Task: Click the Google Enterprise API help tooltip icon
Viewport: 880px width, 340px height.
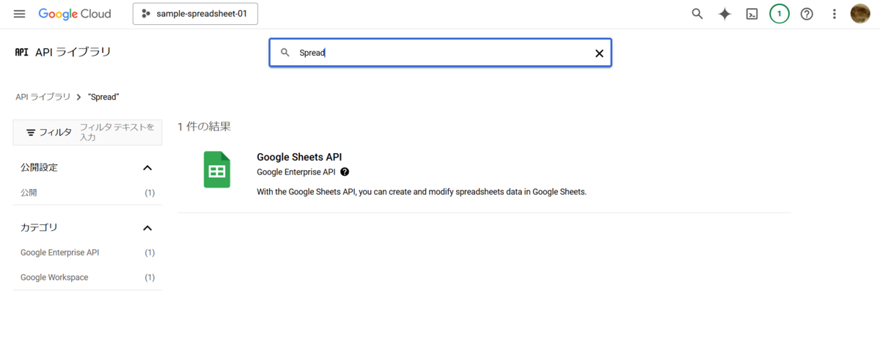Action: 345,172
